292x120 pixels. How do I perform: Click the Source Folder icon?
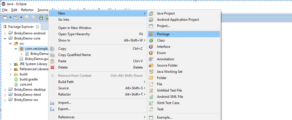[151, 65]
